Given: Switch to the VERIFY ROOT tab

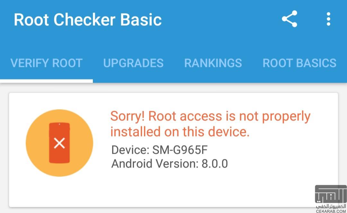Looking at the screenshot, I should pos(47,63).
